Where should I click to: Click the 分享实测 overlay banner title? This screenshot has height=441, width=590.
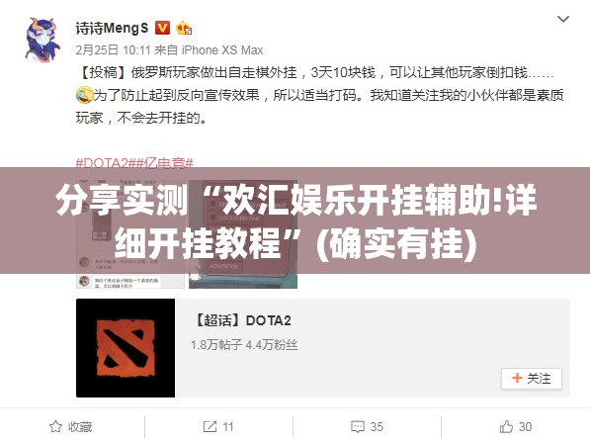click(295, 221)
